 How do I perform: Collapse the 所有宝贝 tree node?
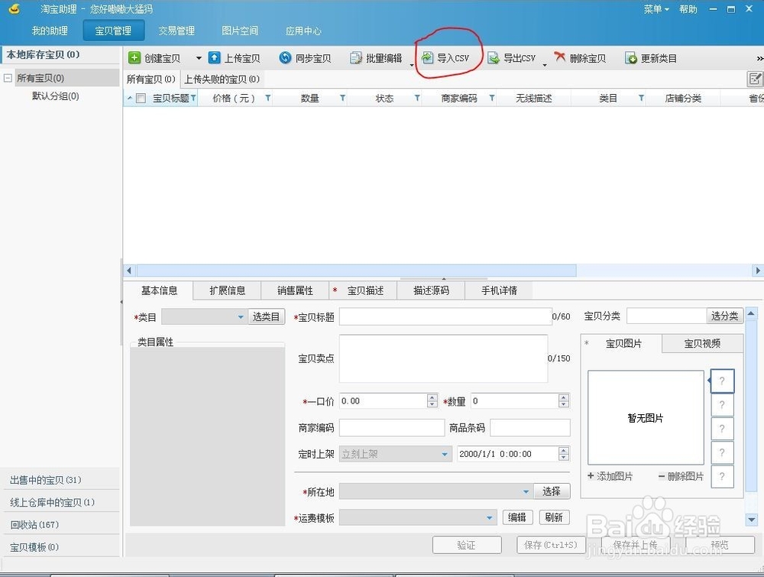click(8, 78)
